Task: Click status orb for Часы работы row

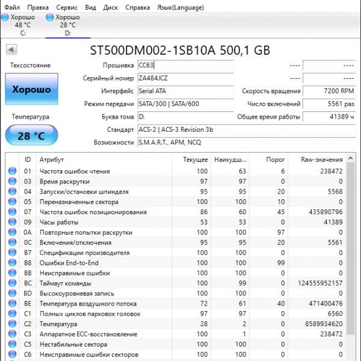Action: coord(12,222)
